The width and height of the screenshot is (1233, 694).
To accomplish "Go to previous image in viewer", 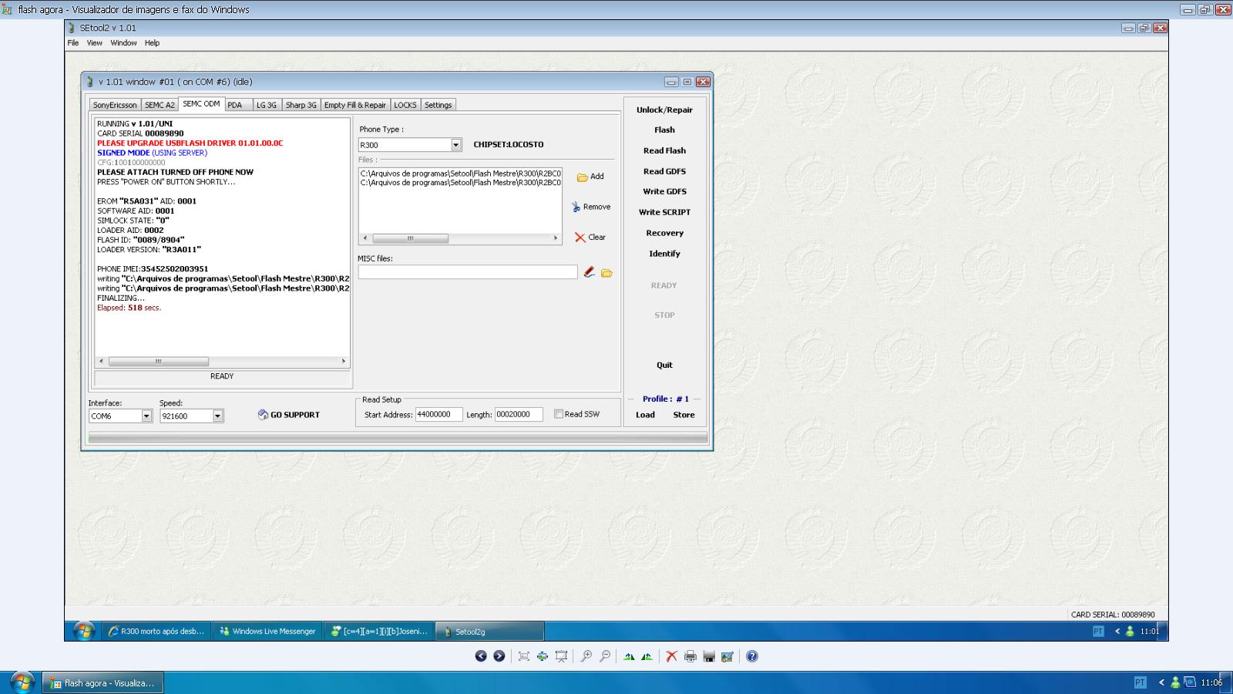I will click(x=481, y=656).
